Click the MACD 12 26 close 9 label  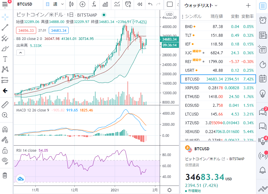click(32, 110)
